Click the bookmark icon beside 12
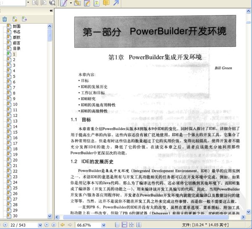252x229 pixels. [x=9, y=116]
